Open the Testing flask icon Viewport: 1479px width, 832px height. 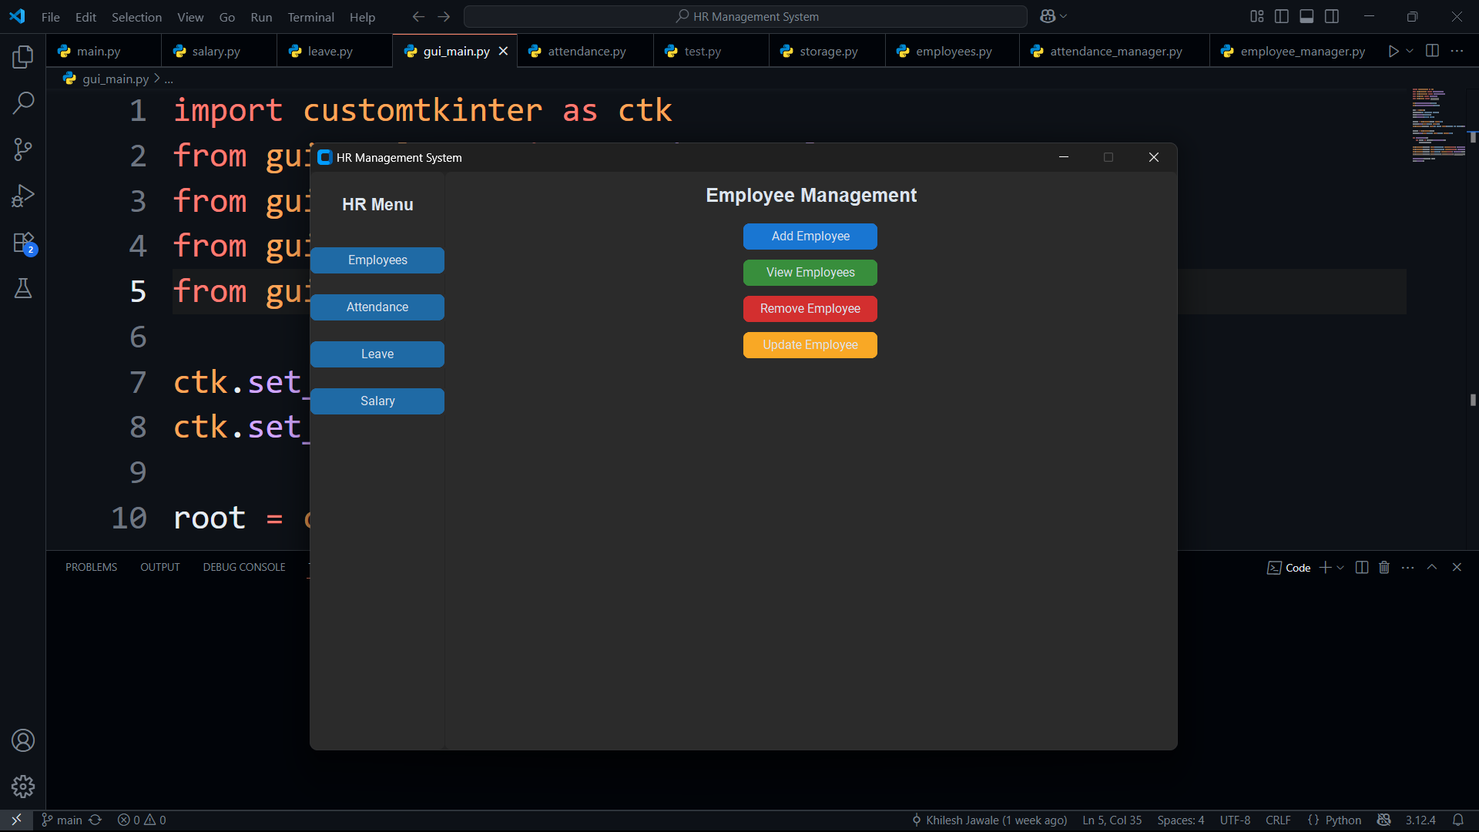(23, 289)
